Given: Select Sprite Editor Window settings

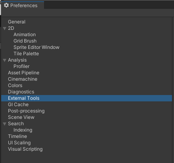Looking at the screenshot, I should tap(37, 47).
